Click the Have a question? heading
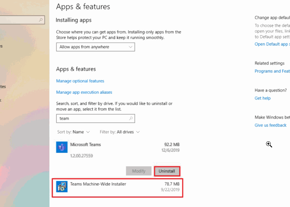This screenshot has height=207, width=290. click(x=271, y=90)
